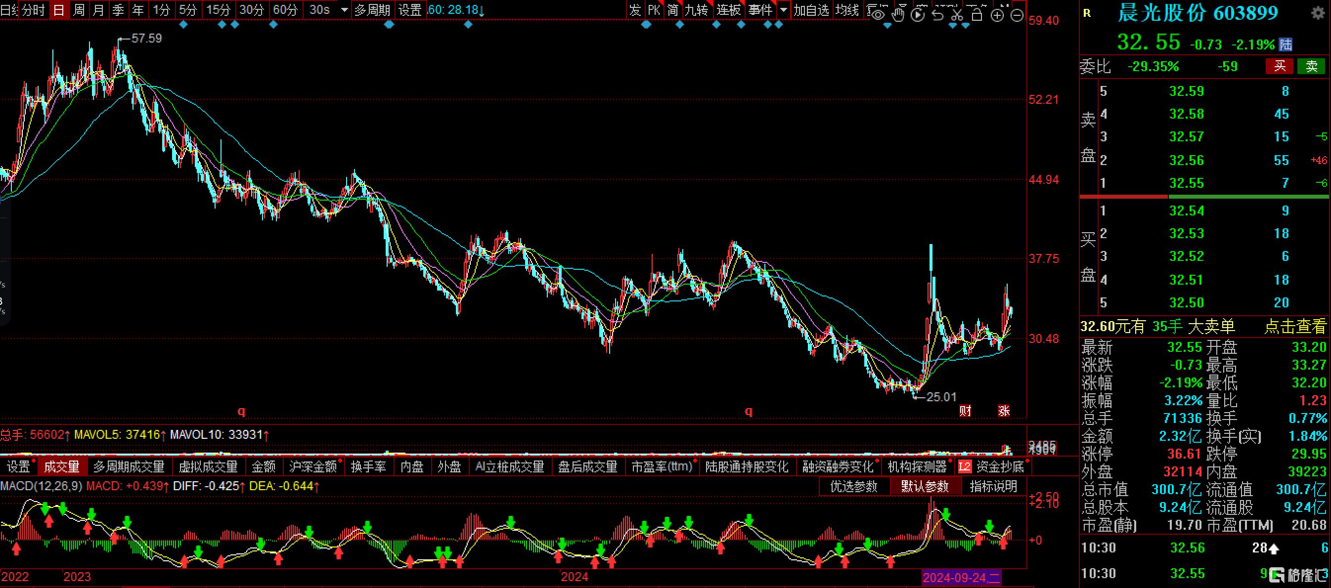Viewport: 1331px width, 588px height.
Task: Select the 月 monthly period tab
Action: coord(99,10)
